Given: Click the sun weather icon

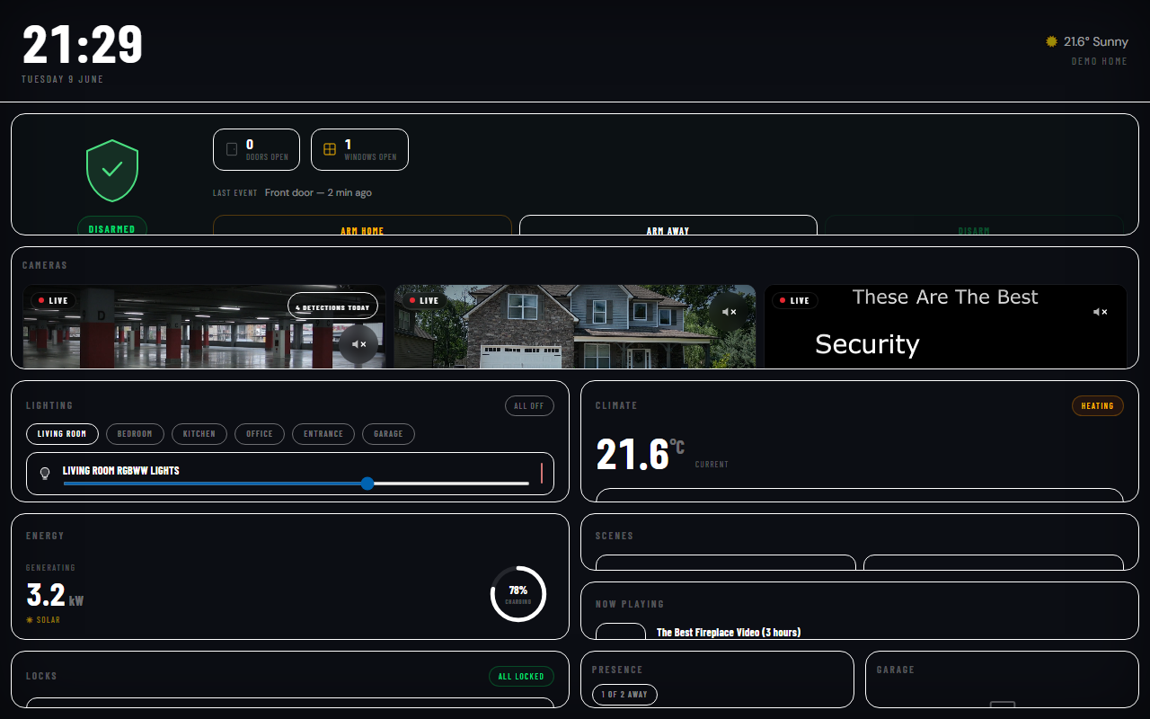Looking at the screenshot, I should 1051,41.
